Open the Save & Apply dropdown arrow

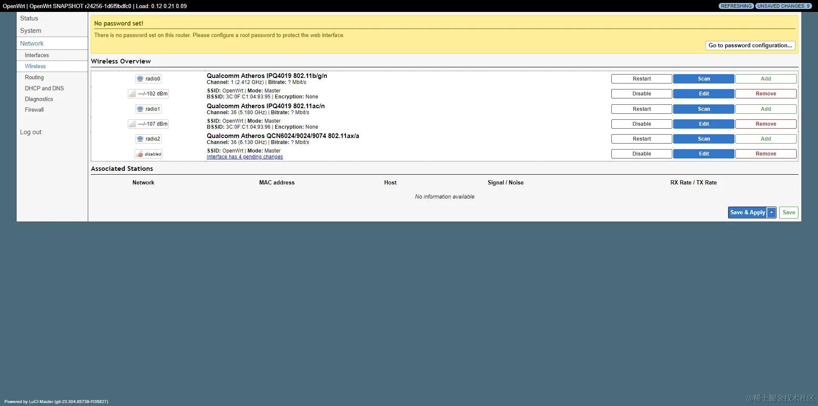(772, 213)
